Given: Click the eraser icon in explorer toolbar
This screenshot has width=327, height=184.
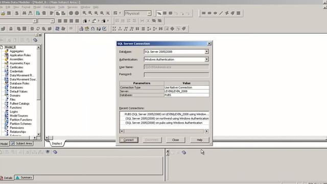Looking at the screenshot, I should click(x=35, y=40).
